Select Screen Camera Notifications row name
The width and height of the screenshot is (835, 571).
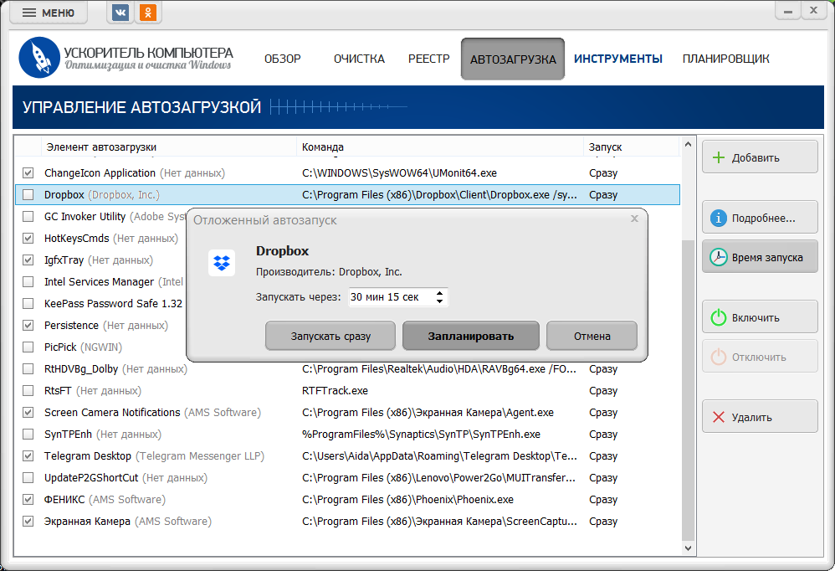point(112,412)
